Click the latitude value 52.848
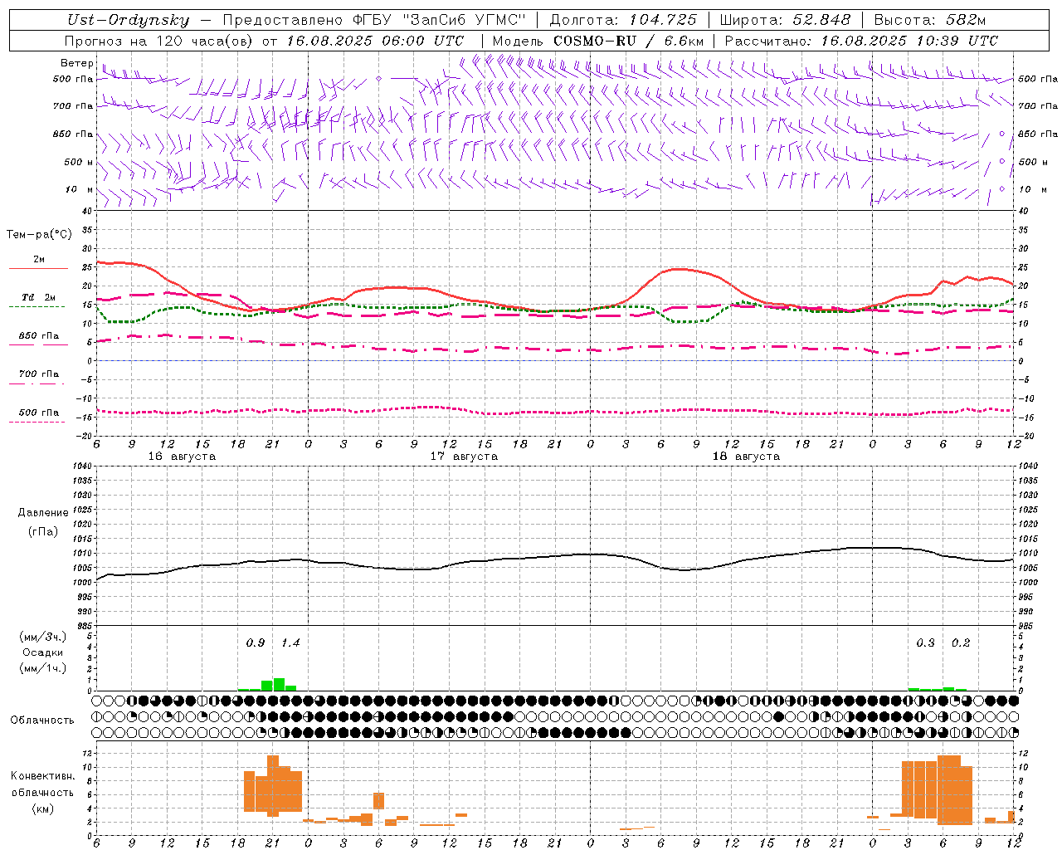The image size is (1062, 850). [x=821, y=20]
